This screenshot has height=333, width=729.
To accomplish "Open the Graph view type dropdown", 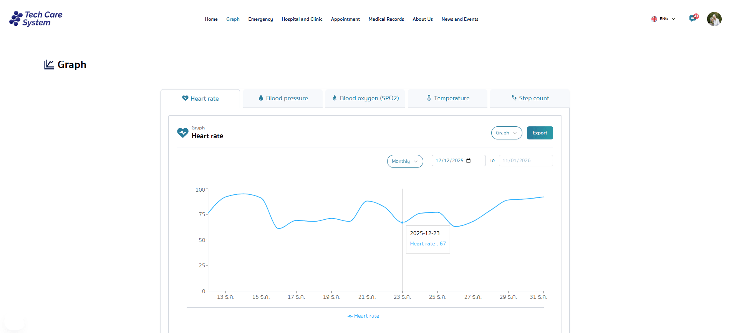I will [x=506, y=133].
